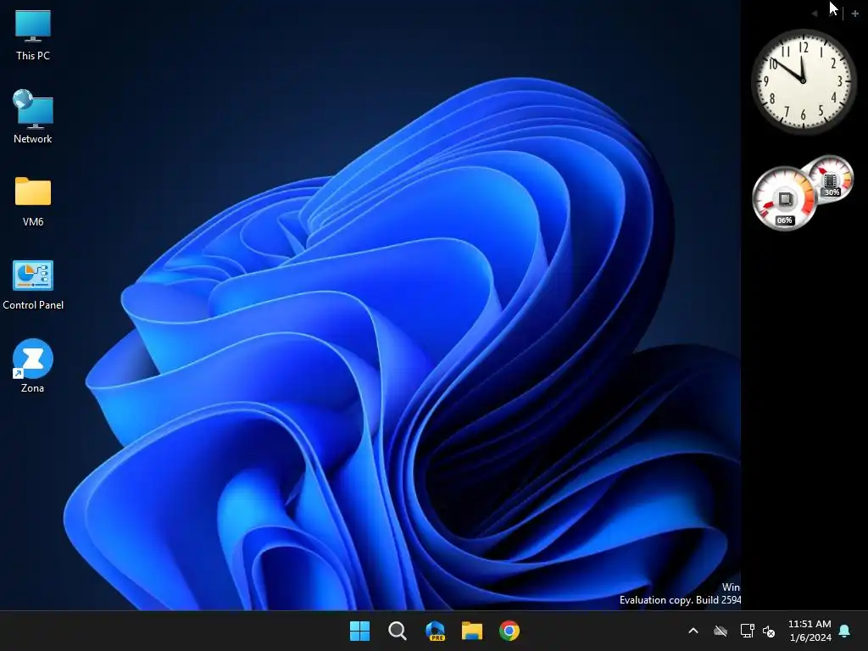The image size is (868, 651).
Task: Click the sidebar add gadget plus button
Action: (x=854, y=14)
